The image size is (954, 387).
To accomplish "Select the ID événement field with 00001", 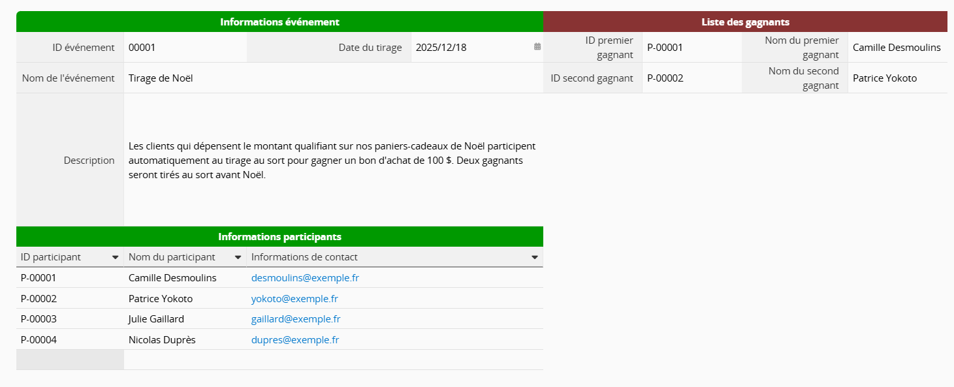I will click(185, 47).
